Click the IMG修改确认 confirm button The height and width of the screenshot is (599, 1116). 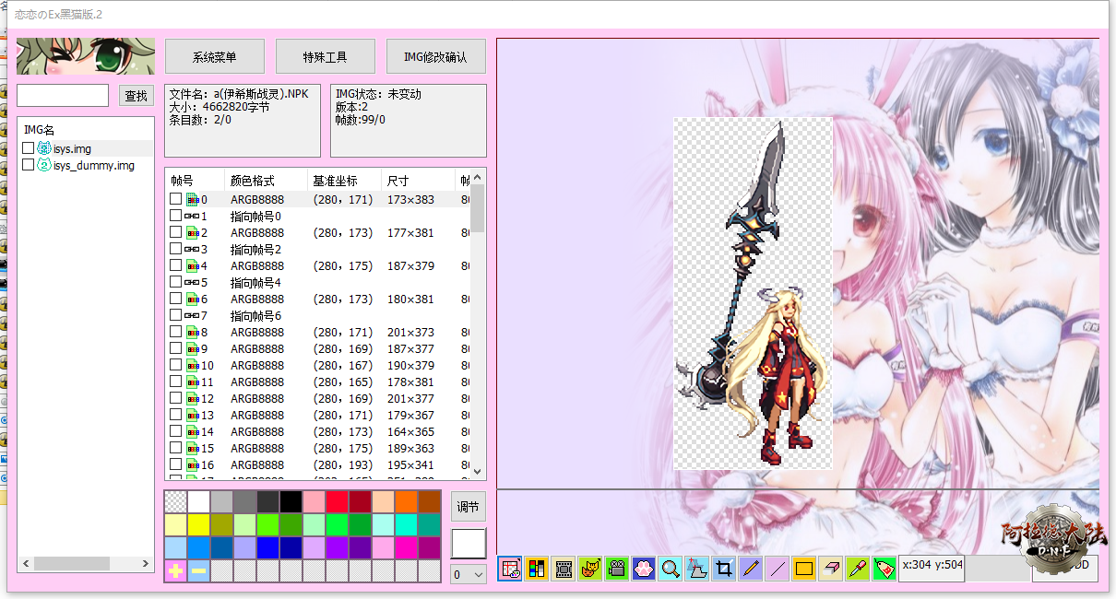pos(436,57)
